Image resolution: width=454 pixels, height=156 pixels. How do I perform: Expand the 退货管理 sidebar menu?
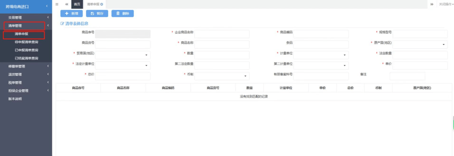tap(26, 74)
